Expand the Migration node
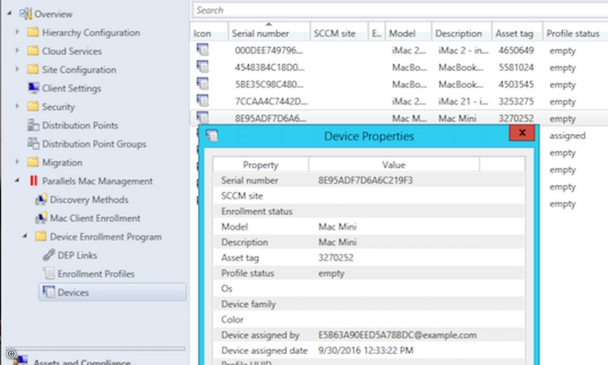 [18, 162]
